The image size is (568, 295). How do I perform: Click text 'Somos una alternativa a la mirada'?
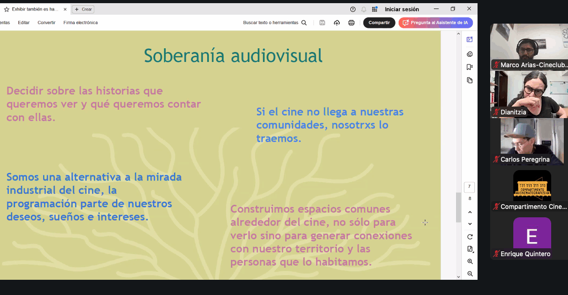click(x=94, y=177)
